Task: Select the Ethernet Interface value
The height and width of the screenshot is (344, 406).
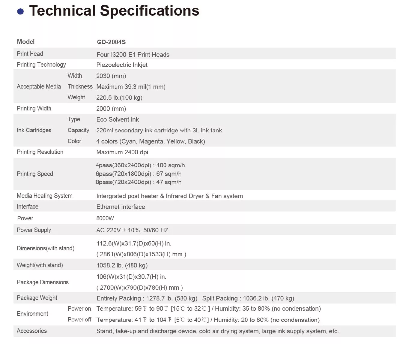Action: (121, 207)
